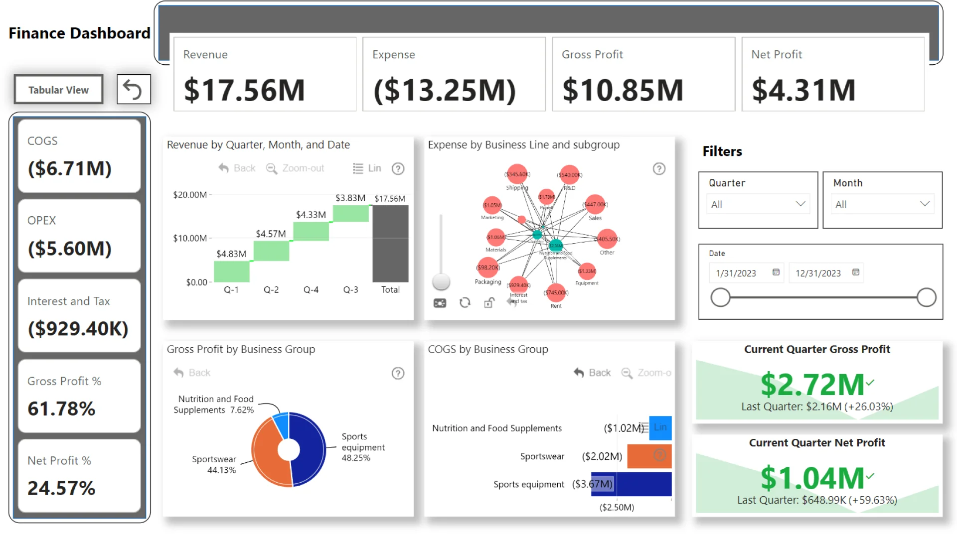The width and height of the screenshot is (957, 538).
Task: Select the Revenue $17.56M card
Action: click(265, 74)
